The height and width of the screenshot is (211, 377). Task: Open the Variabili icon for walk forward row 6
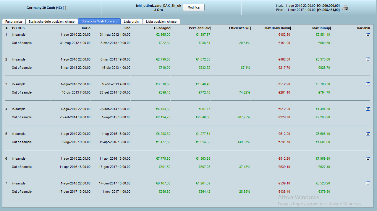[x=368, y=159]
